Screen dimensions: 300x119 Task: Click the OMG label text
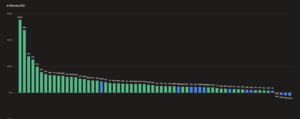pyautogui.click(x=221, y=86)
